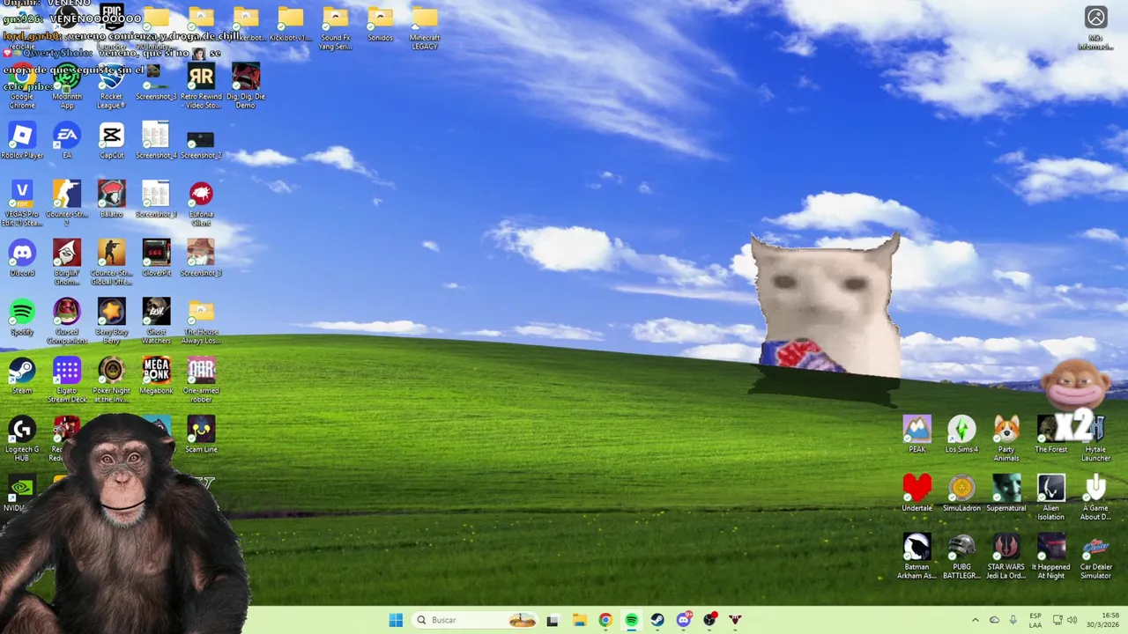The width and height of the screenshot is (1128, 634).
Task: Open the Sound Fx Yang Sen folder
Action: [x=335, y=27]
